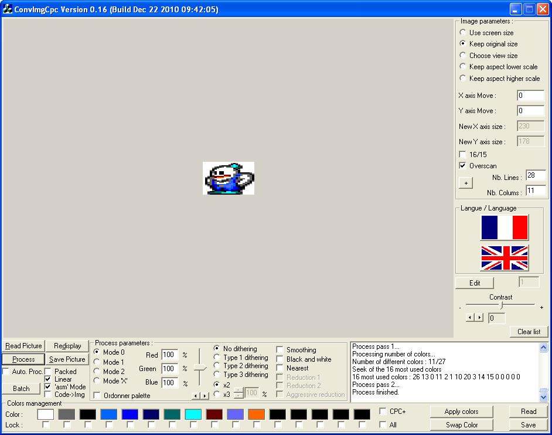Pick the cyan color swatch
This screenshot has width=552, height=435.
193,414
